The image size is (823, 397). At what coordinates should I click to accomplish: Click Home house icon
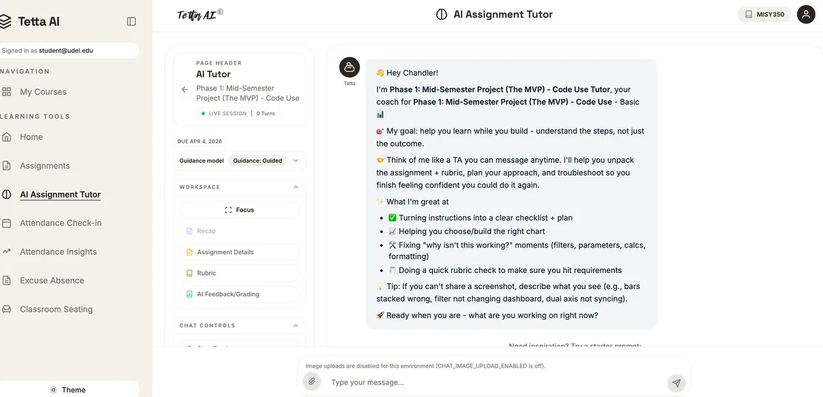[x=6, y=137]
